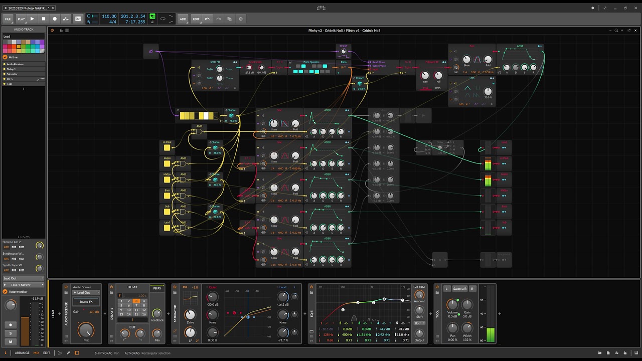Viewport: 642px width, 361px height.
Task: Add a device with the plus under Tool
Action: pyautogui.click(x=23, y=89)
